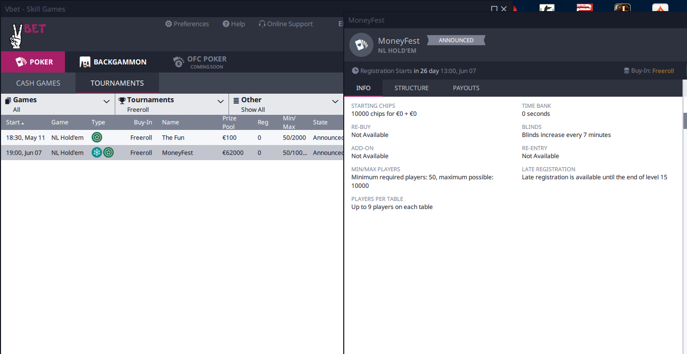Click the trophy icon on Tournaments filter
The image size is (687, 354).
(122, 100)
